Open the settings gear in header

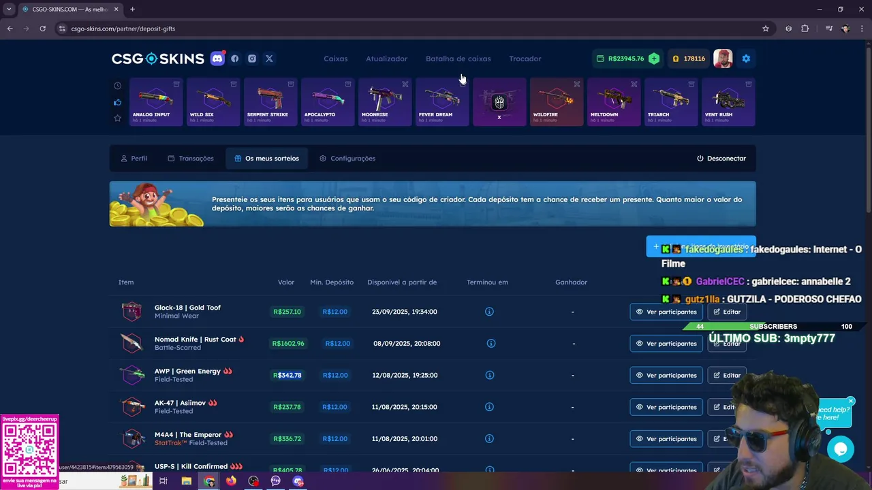[x=746, y=59]
